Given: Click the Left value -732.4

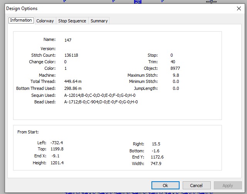Looking at the screenshot, I should 57,143.
